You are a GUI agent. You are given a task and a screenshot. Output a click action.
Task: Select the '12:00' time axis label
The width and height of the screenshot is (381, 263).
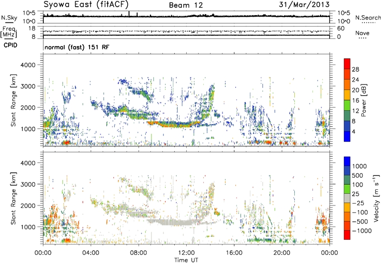point(186,253)
